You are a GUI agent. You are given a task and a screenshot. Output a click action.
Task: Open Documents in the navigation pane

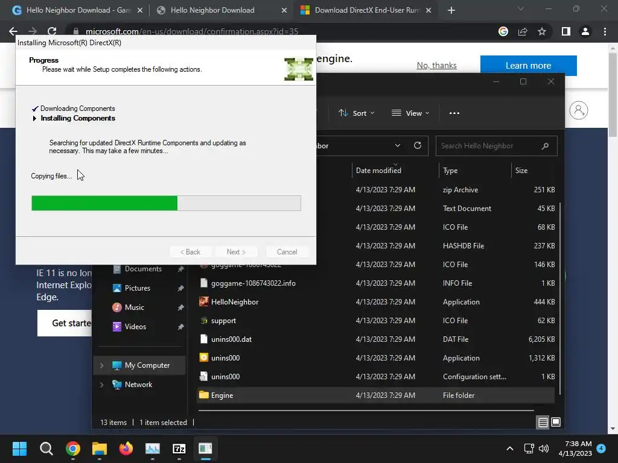pos(143,269)
